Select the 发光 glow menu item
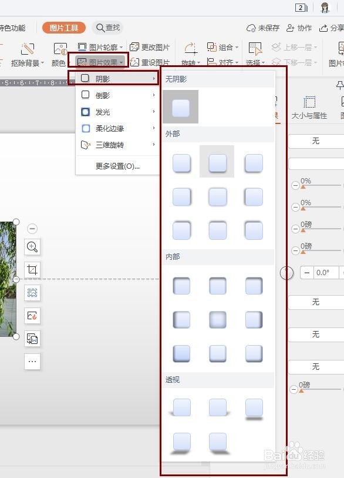Image resolution: width=344 pixels, height=478 pixels. pyautogui.click(x=117, y=112)
